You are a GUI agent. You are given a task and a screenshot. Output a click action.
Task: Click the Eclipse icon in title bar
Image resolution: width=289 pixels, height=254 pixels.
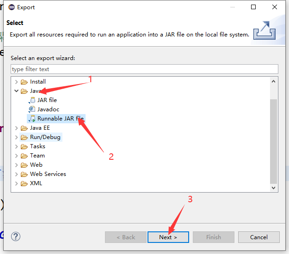pyautogui.click(x=10, y=7)
